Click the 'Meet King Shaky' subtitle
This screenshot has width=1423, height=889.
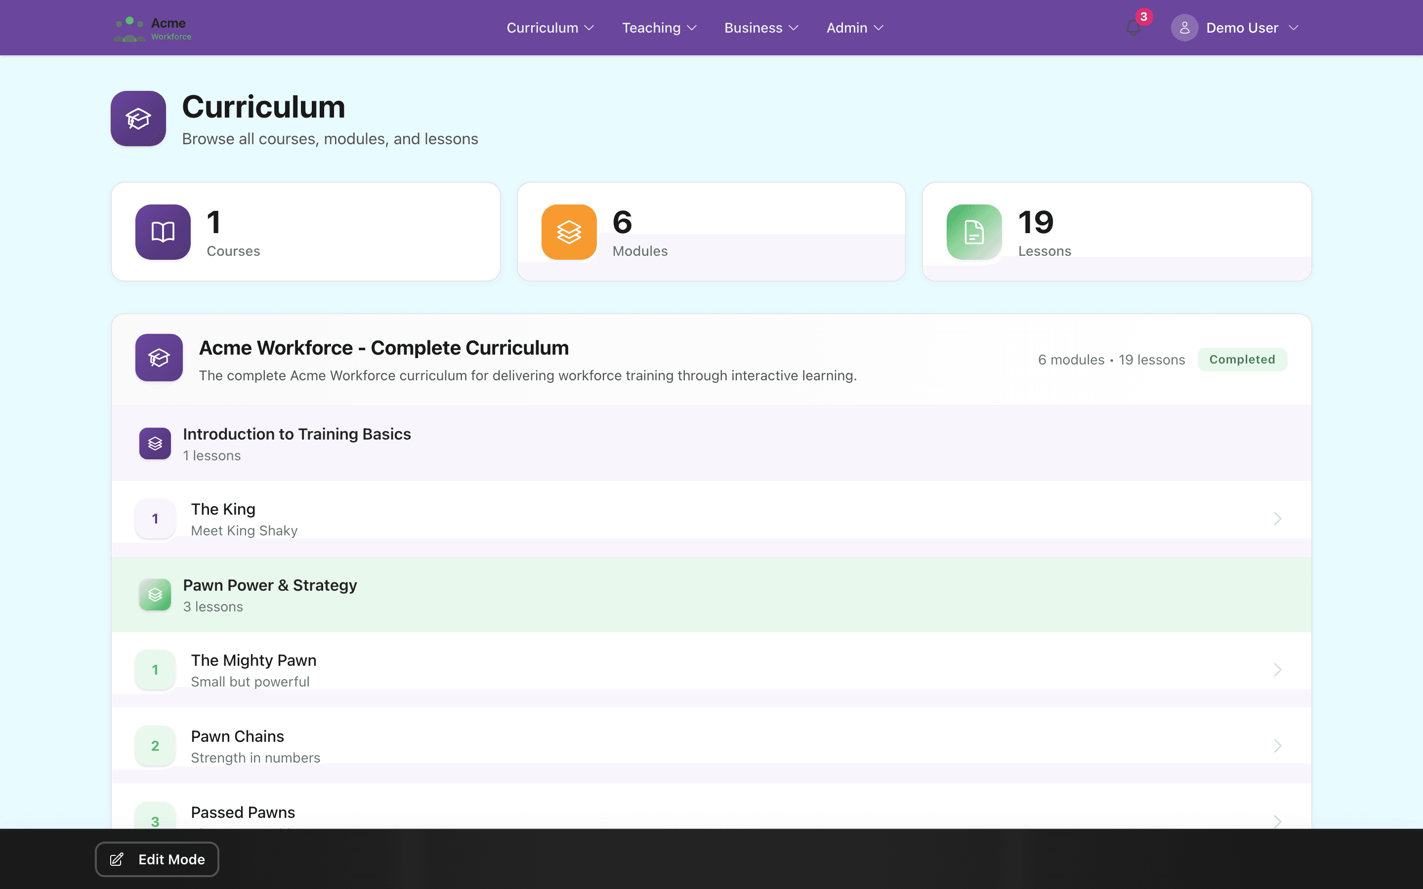[x=244, y=530]
